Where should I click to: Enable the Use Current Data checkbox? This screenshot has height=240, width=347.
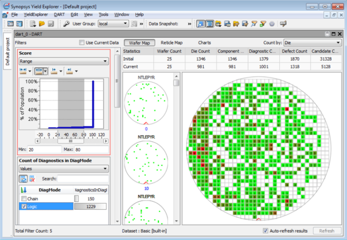click(82, 43)
